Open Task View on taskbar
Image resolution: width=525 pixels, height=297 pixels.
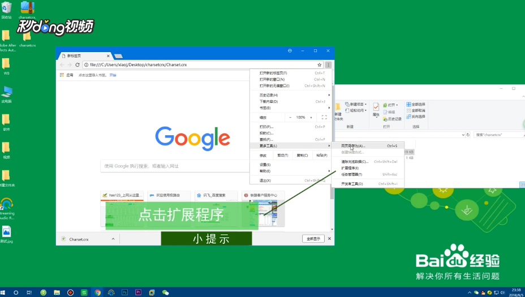click(x=29, y=292)
